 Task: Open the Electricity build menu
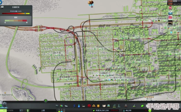click(x=74, y=106)
